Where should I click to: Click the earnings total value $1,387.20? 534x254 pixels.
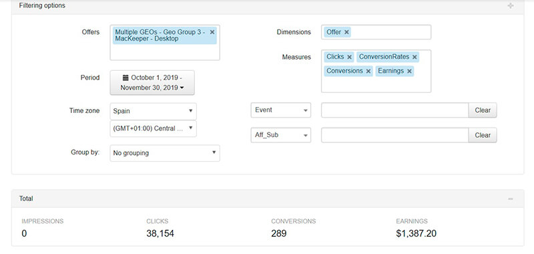tap(416, 233)
